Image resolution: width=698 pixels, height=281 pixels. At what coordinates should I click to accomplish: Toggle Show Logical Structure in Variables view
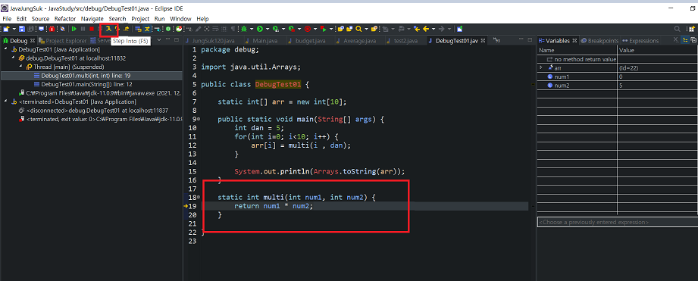(685, 40)
